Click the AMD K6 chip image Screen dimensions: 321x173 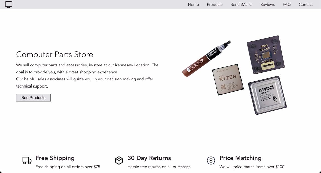267,95
